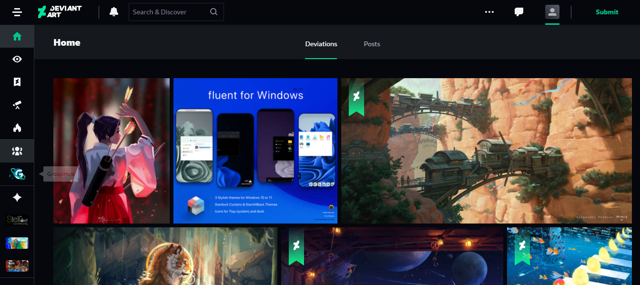Switch to the Deviations tab
Image resolution: width=640 pixels, height=285 pixels.
321,44
